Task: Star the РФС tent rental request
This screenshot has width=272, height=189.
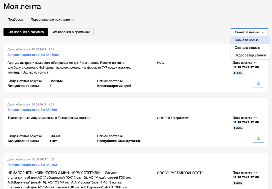Action: tap(258, 84)
